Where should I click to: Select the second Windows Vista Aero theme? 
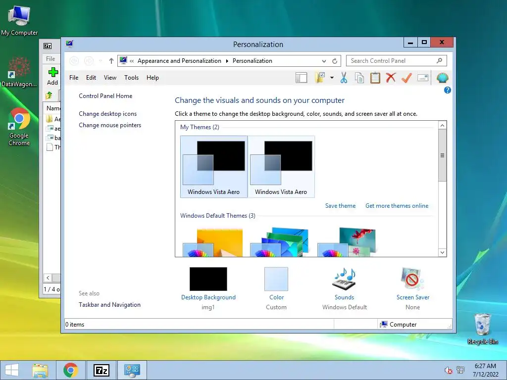[x=281, y=167]
